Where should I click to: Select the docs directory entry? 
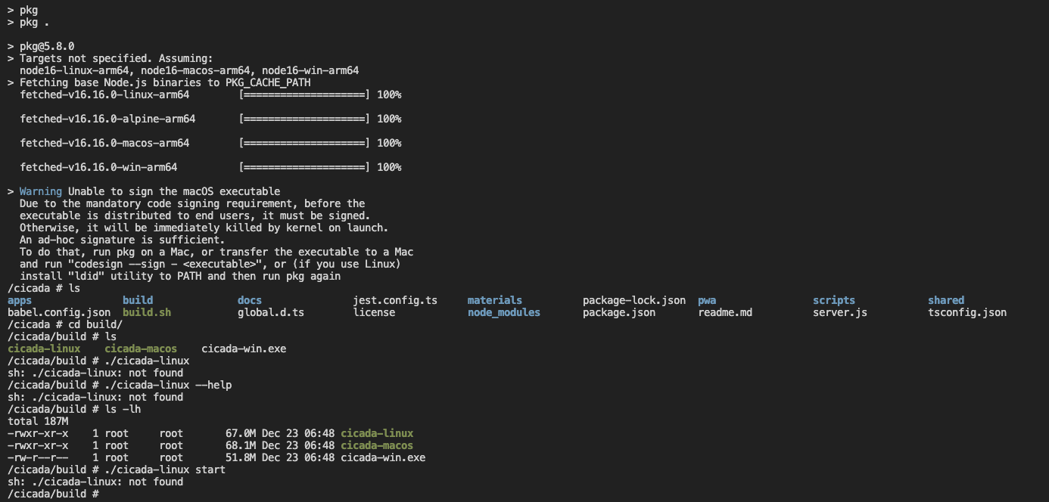[250, 299]
